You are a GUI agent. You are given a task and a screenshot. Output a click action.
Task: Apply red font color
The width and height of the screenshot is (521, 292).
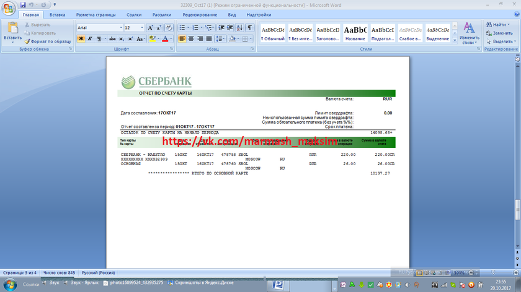tap(165, 39)
